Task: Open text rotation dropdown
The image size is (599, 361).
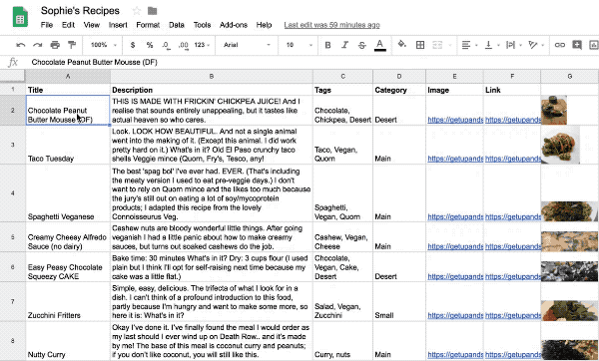Action: tap(536, 45)
